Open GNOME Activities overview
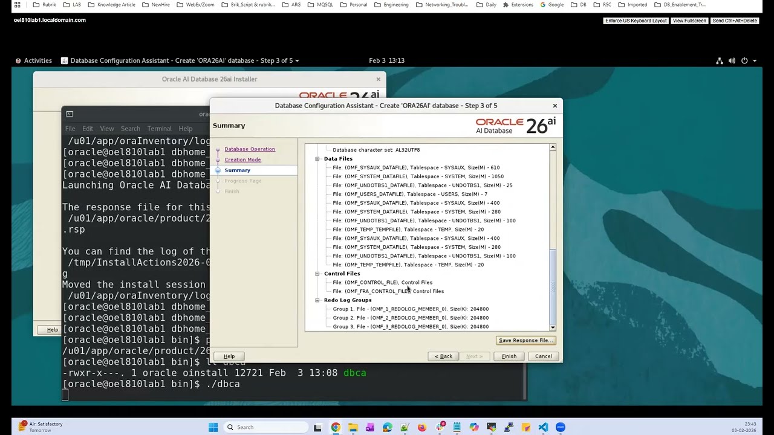Image resolution: width=774 pixels, height=435 pixels. [x=33, y=60]
